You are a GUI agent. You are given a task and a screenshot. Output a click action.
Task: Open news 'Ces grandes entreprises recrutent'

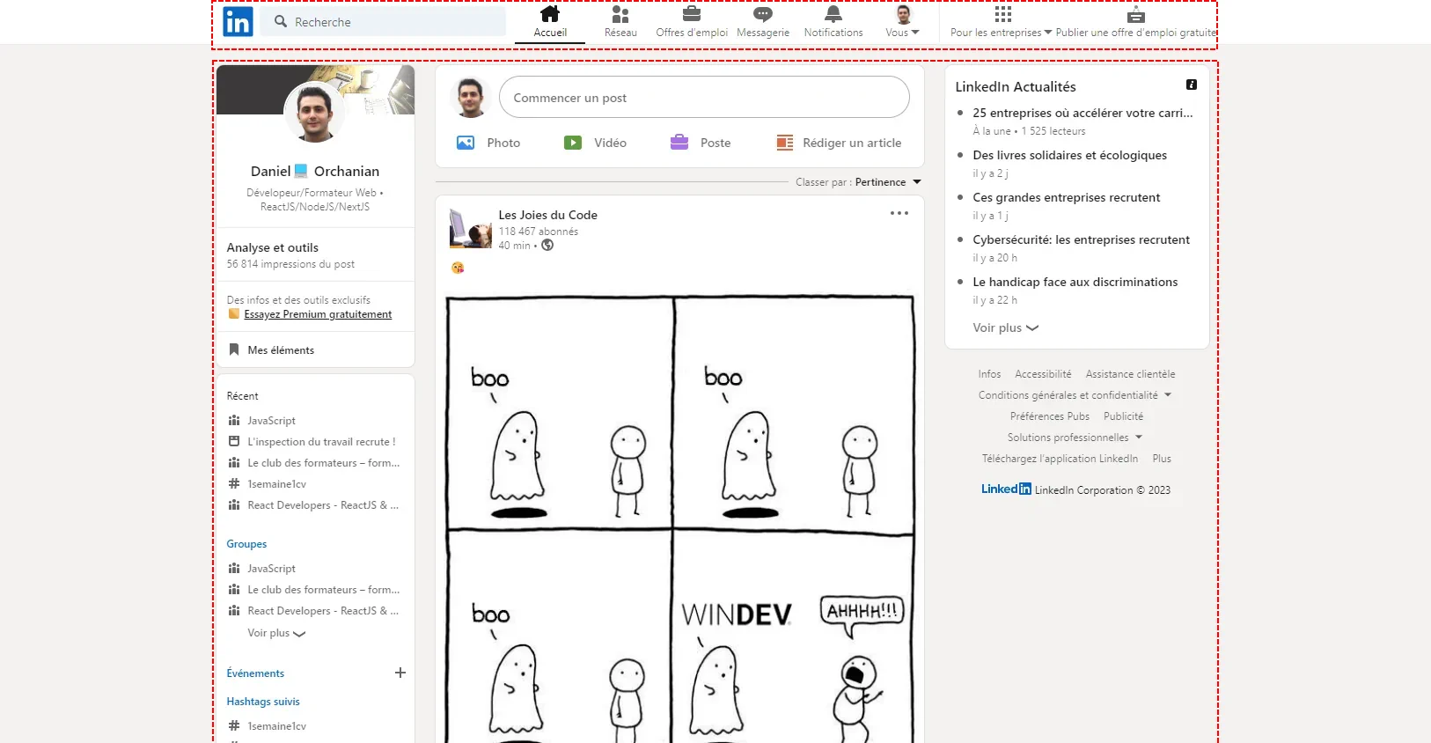point(1066,197)
